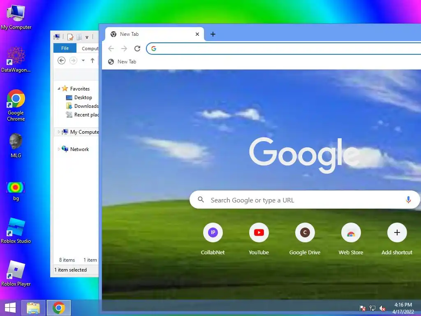Select Network in navigation pane
The image size is (421, 316).
(76, 149)
